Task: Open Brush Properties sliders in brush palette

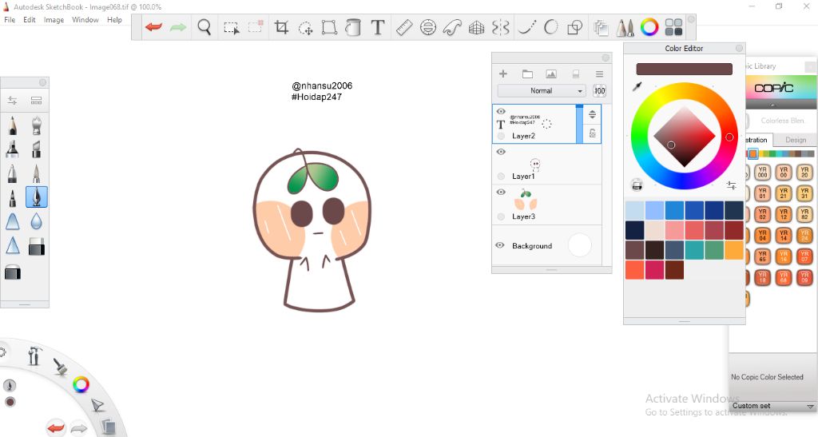Action: pos(13,100)
